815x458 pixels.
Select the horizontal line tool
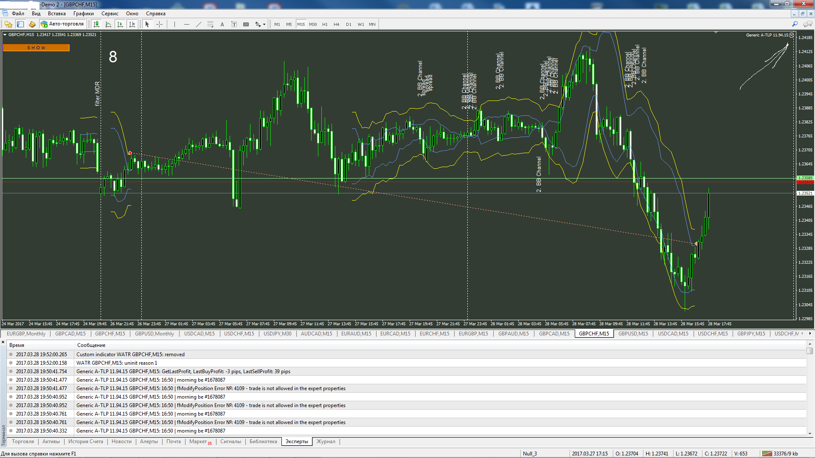click(x=186, y=24)
